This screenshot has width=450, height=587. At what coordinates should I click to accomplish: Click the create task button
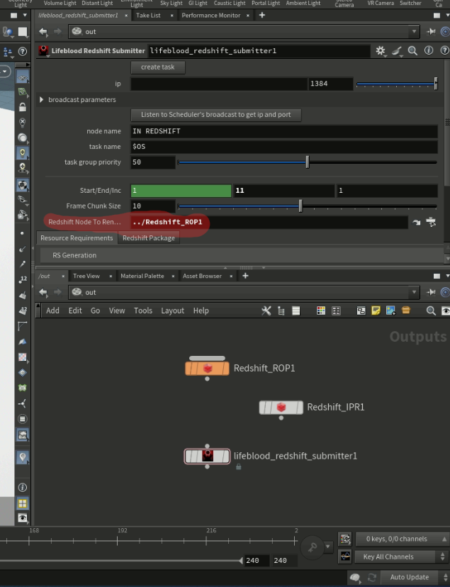[x=157, y=67]
